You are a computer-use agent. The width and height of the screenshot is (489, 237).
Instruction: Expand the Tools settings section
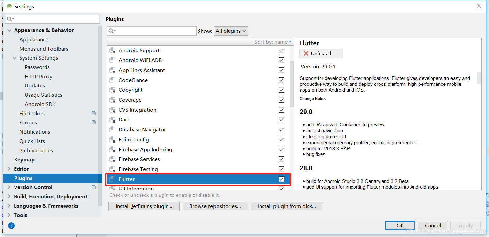9,215
